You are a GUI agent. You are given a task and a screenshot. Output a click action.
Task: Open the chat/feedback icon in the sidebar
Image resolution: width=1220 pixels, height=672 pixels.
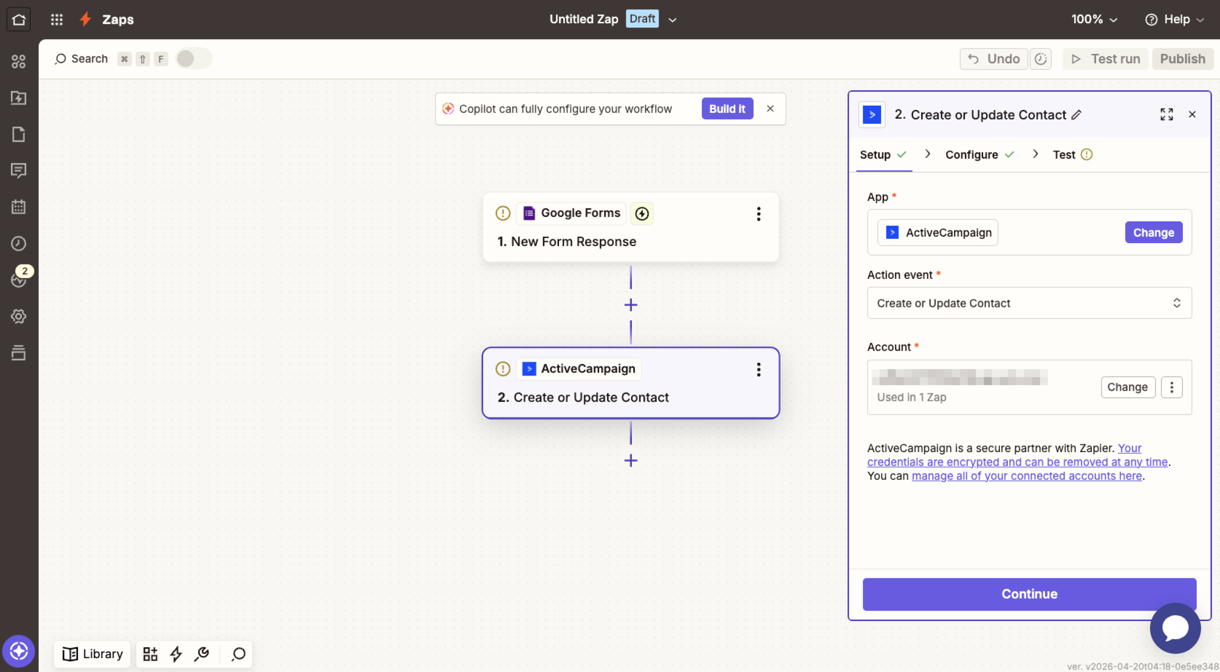coord(19,171)
